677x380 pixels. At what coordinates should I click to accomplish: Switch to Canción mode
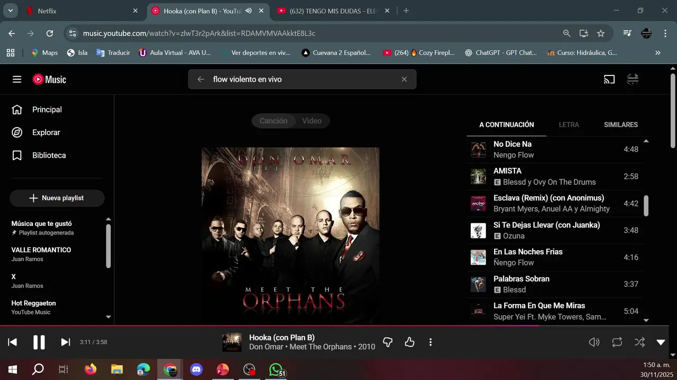point(273,121)
